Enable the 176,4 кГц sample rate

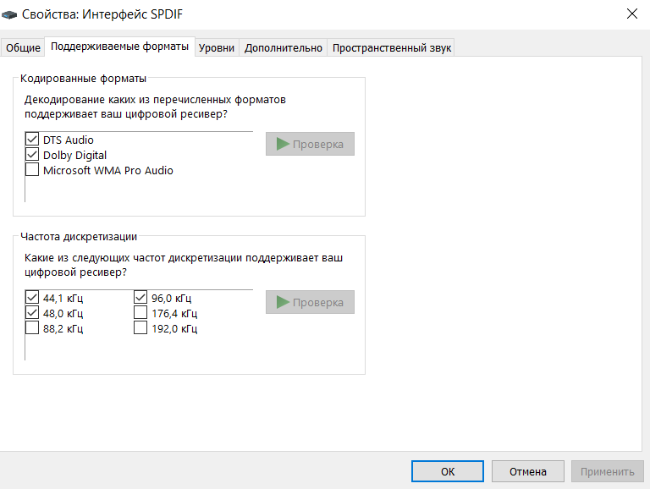click(140, 313)
